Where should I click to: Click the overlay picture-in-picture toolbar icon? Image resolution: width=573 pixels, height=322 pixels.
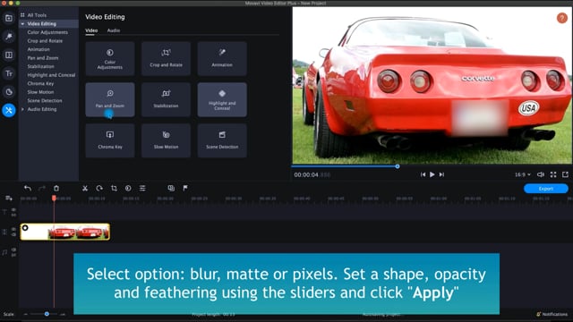click(171, 188)
